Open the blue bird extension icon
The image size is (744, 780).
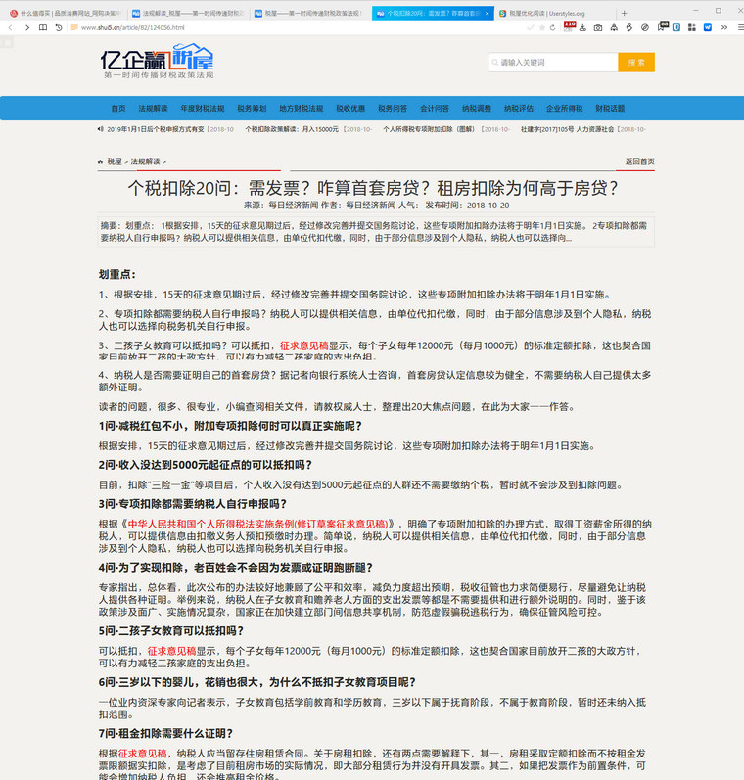(x=708, y=27)
